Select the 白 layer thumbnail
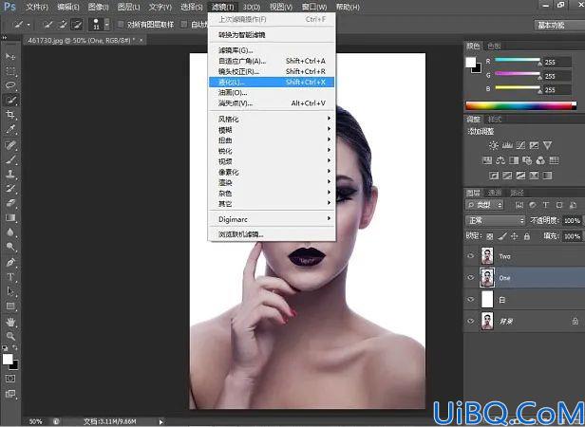 pyautogui.click(x=487, y=300)
